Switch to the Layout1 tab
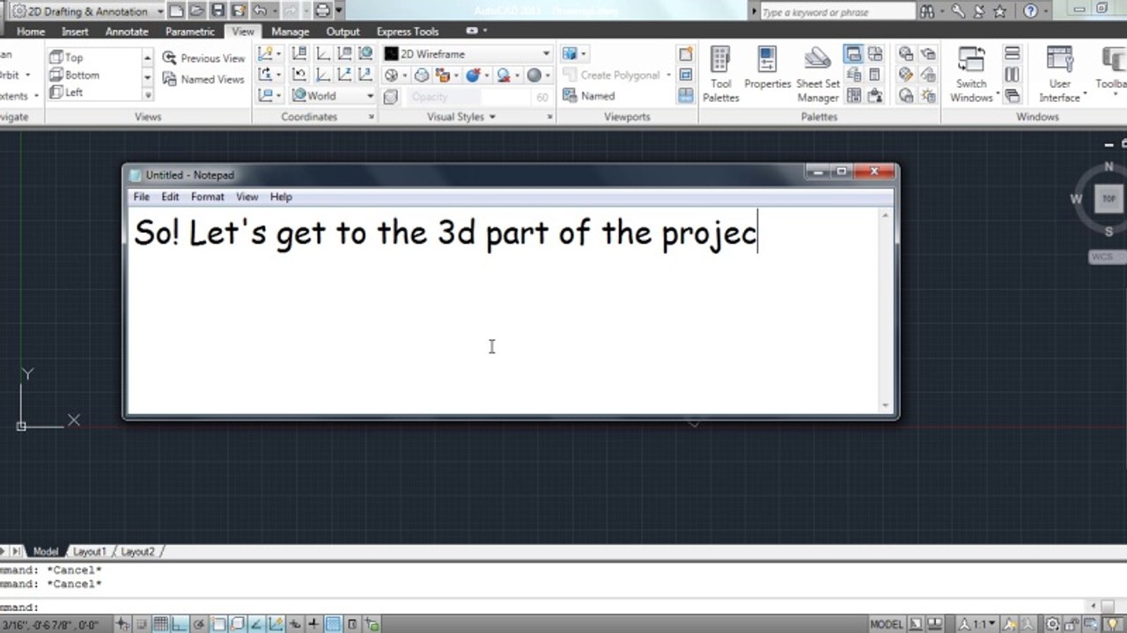Image resolution: width=1127 pixels, height=633 pixels. [89, 551]
